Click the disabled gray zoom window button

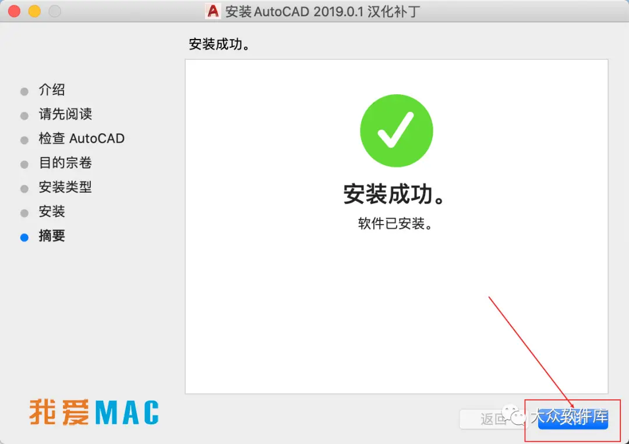tap(55, 11)
